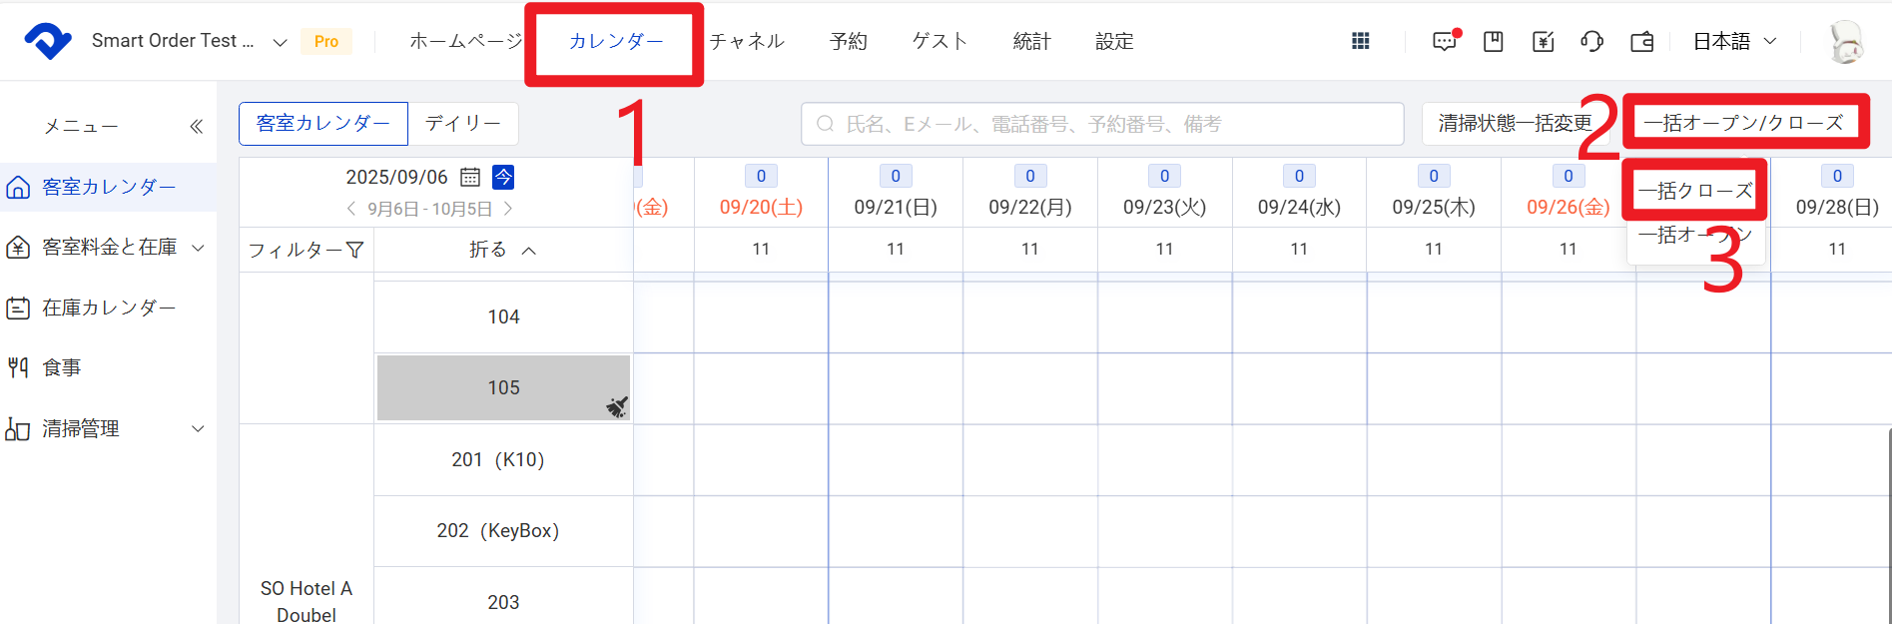
Task: Open 在庫カレンダー in sidebar
Action: pyautogui.click(x=109, y=308)
